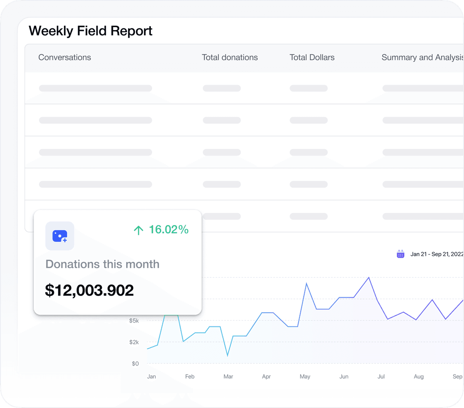Select the third row's Total Dollars cell

tap(308, 152)
